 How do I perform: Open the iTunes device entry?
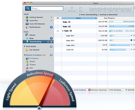33,65
